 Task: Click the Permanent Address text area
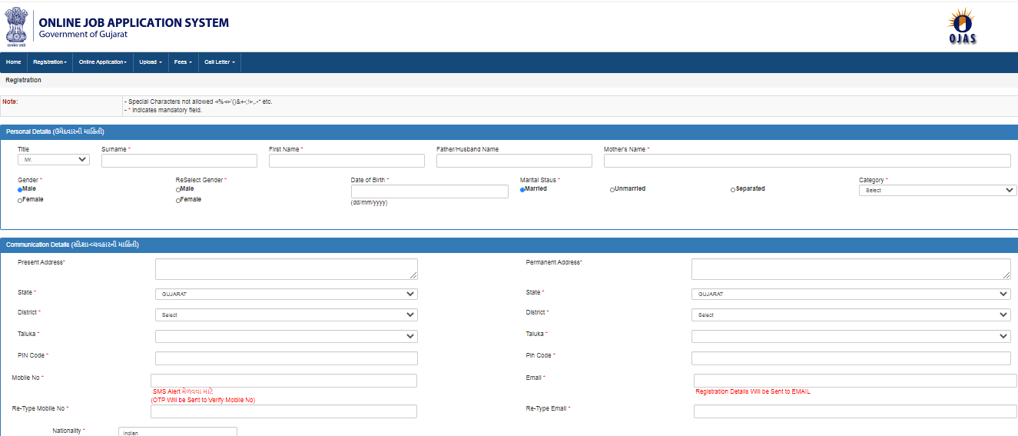[851, 269]
